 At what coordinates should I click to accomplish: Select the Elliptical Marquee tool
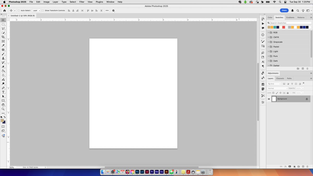(x=3, y=24)
